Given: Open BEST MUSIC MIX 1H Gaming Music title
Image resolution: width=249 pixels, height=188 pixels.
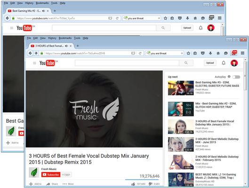Looking at the screenshot, I should pyautogui.click(x=216, y=176).
